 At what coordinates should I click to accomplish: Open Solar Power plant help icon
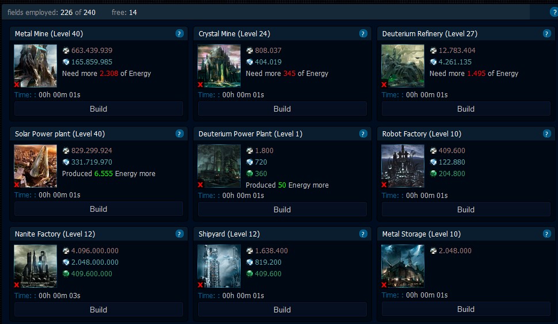point(179,134)
